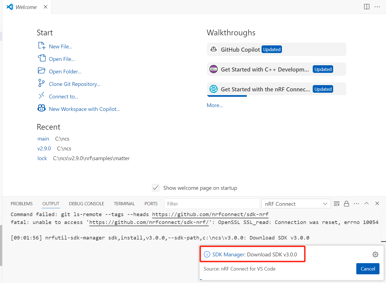
Task: Close the bottom panel
Action: tap(377, 203)
